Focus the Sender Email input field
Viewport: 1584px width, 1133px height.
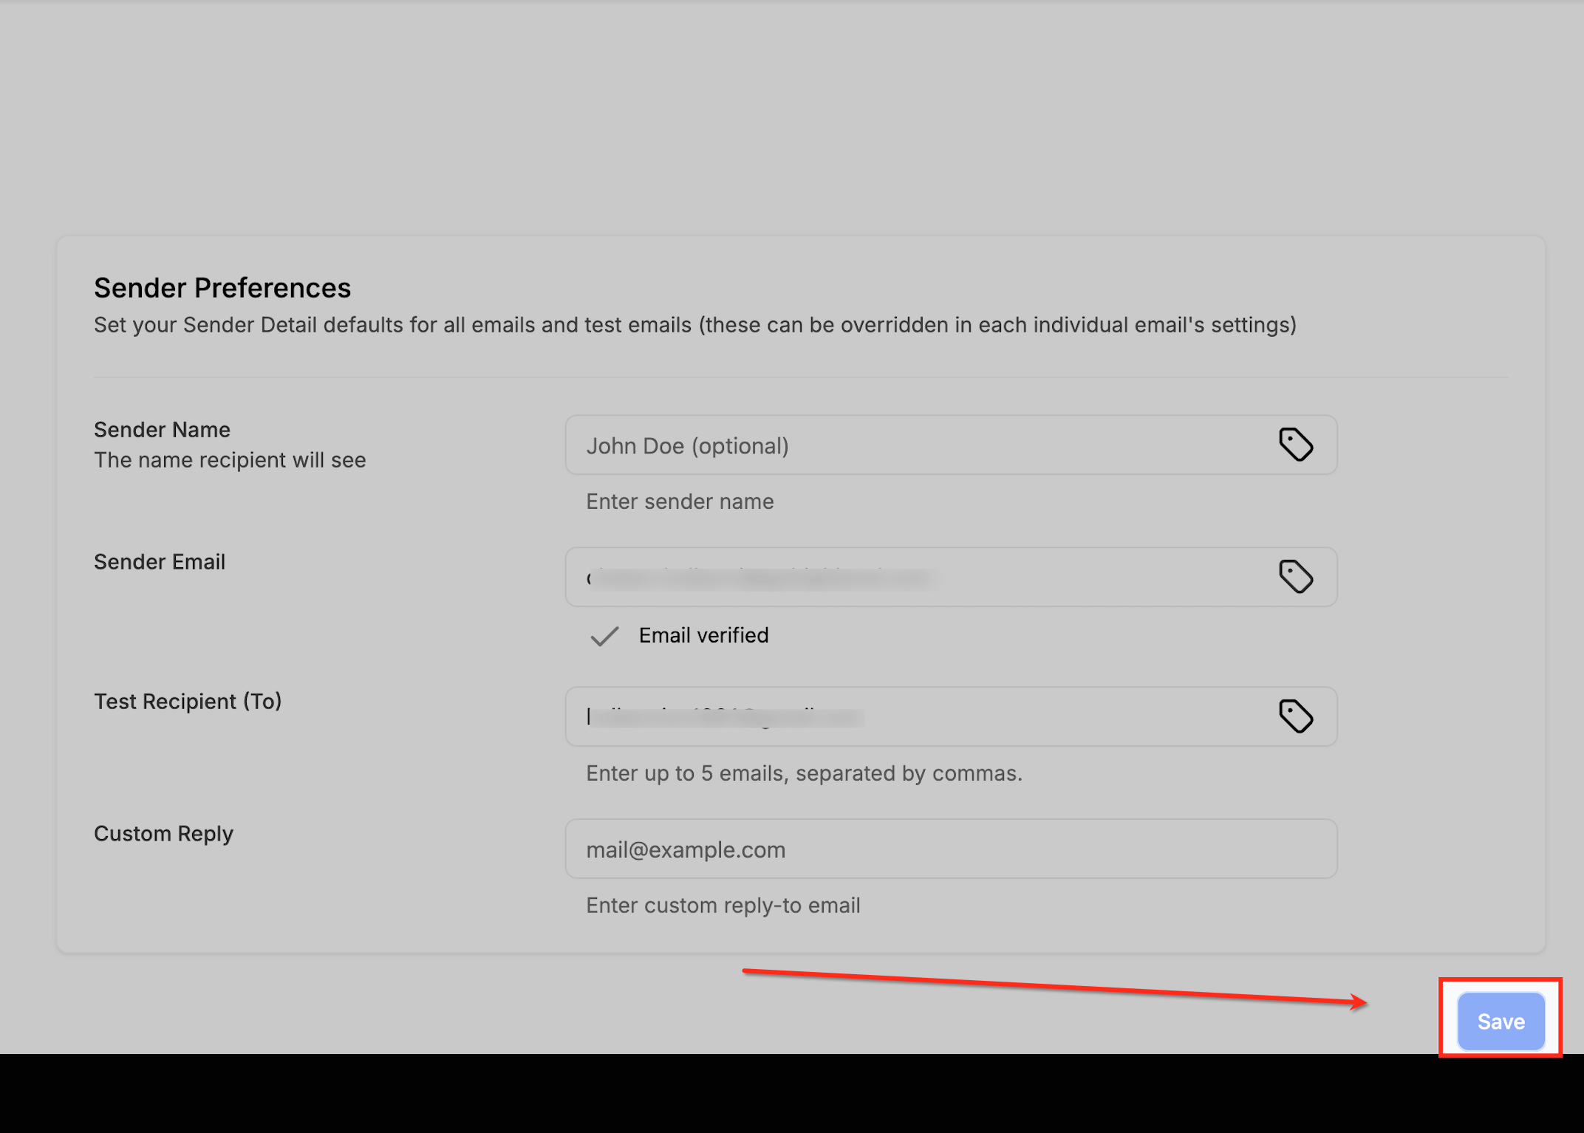click(x=916, y=578)
